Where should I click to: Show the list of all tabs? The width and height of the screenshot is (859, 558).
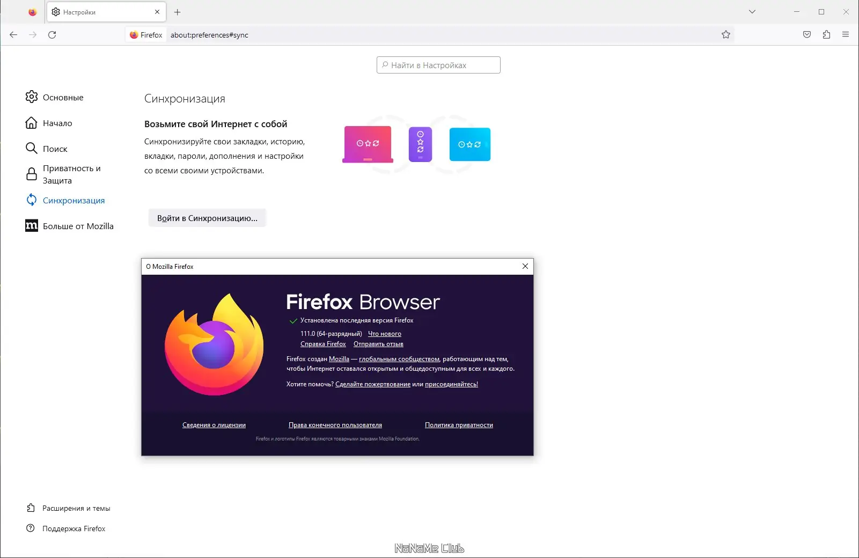[x=752, y=12]
